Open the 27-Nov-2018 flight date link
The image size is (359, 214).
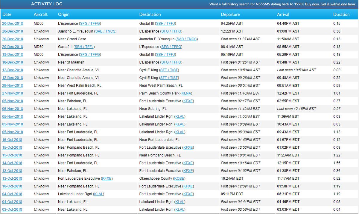(13, 93)
